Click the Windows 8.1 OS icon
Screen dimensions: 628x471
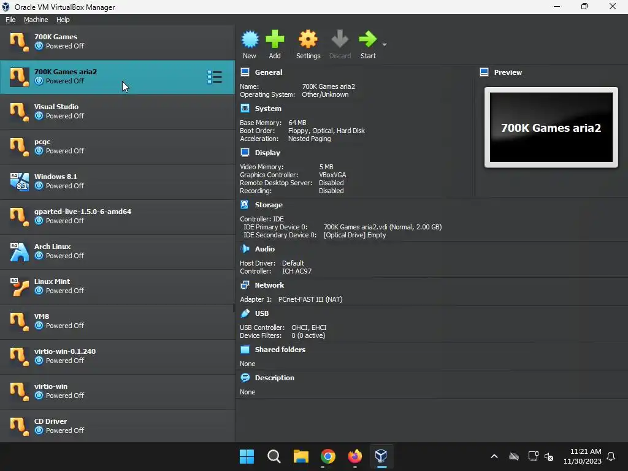pyautogui.click(x=19, y=182)
